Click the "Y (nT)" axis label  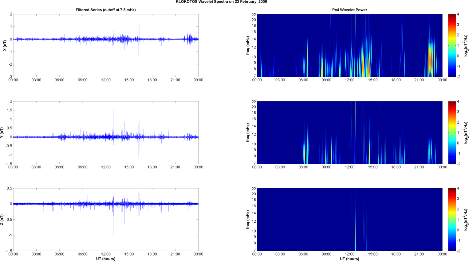(x=2, y=132)
